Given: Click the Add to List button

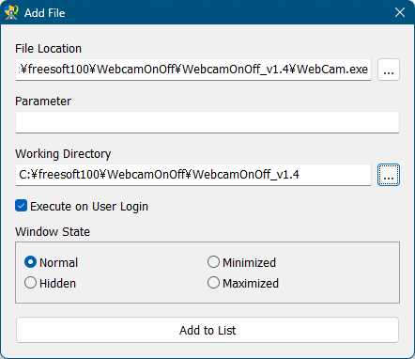Looking at the screenshot, I should (x=207, y=330).
